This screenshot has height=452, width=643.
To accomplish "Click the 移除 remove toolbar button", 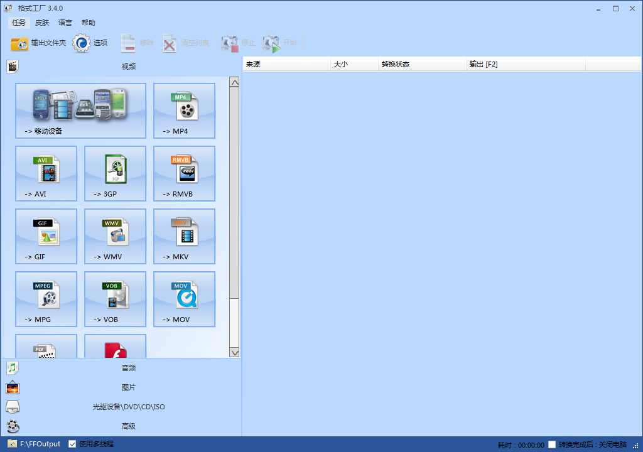I will tap(137, 43).
